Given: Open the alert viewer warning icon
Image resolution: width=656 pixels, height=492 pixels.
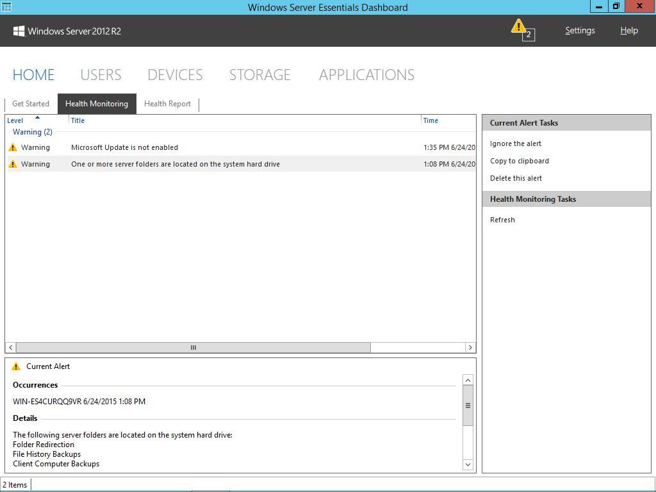Looking at the screenshot, I should coord(520,28).
